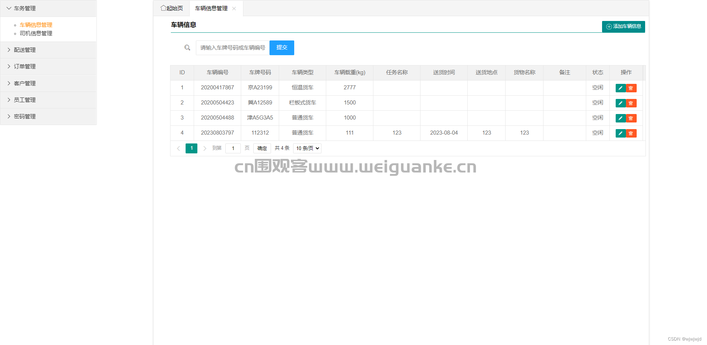Select the 2023-08-04 delivery time cell
707x345 pixels.
pyautogui.click(x=444, y=133)
